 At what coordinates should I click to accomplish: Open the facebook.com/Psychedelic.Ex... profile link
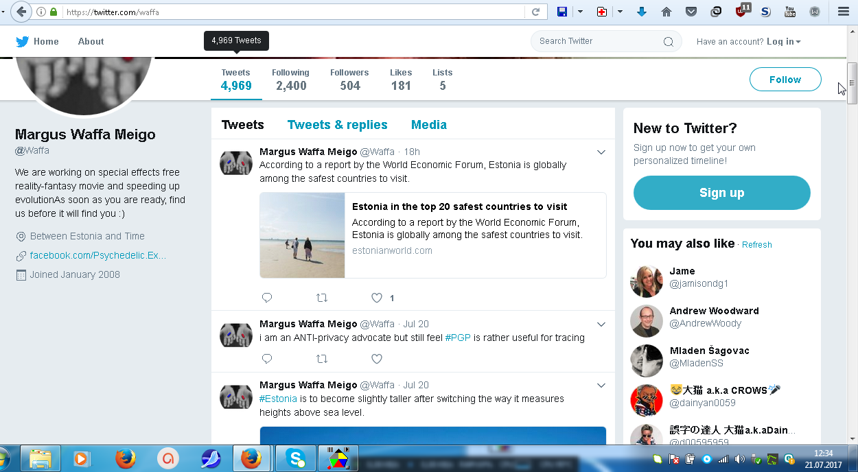[x=98, y=255]
